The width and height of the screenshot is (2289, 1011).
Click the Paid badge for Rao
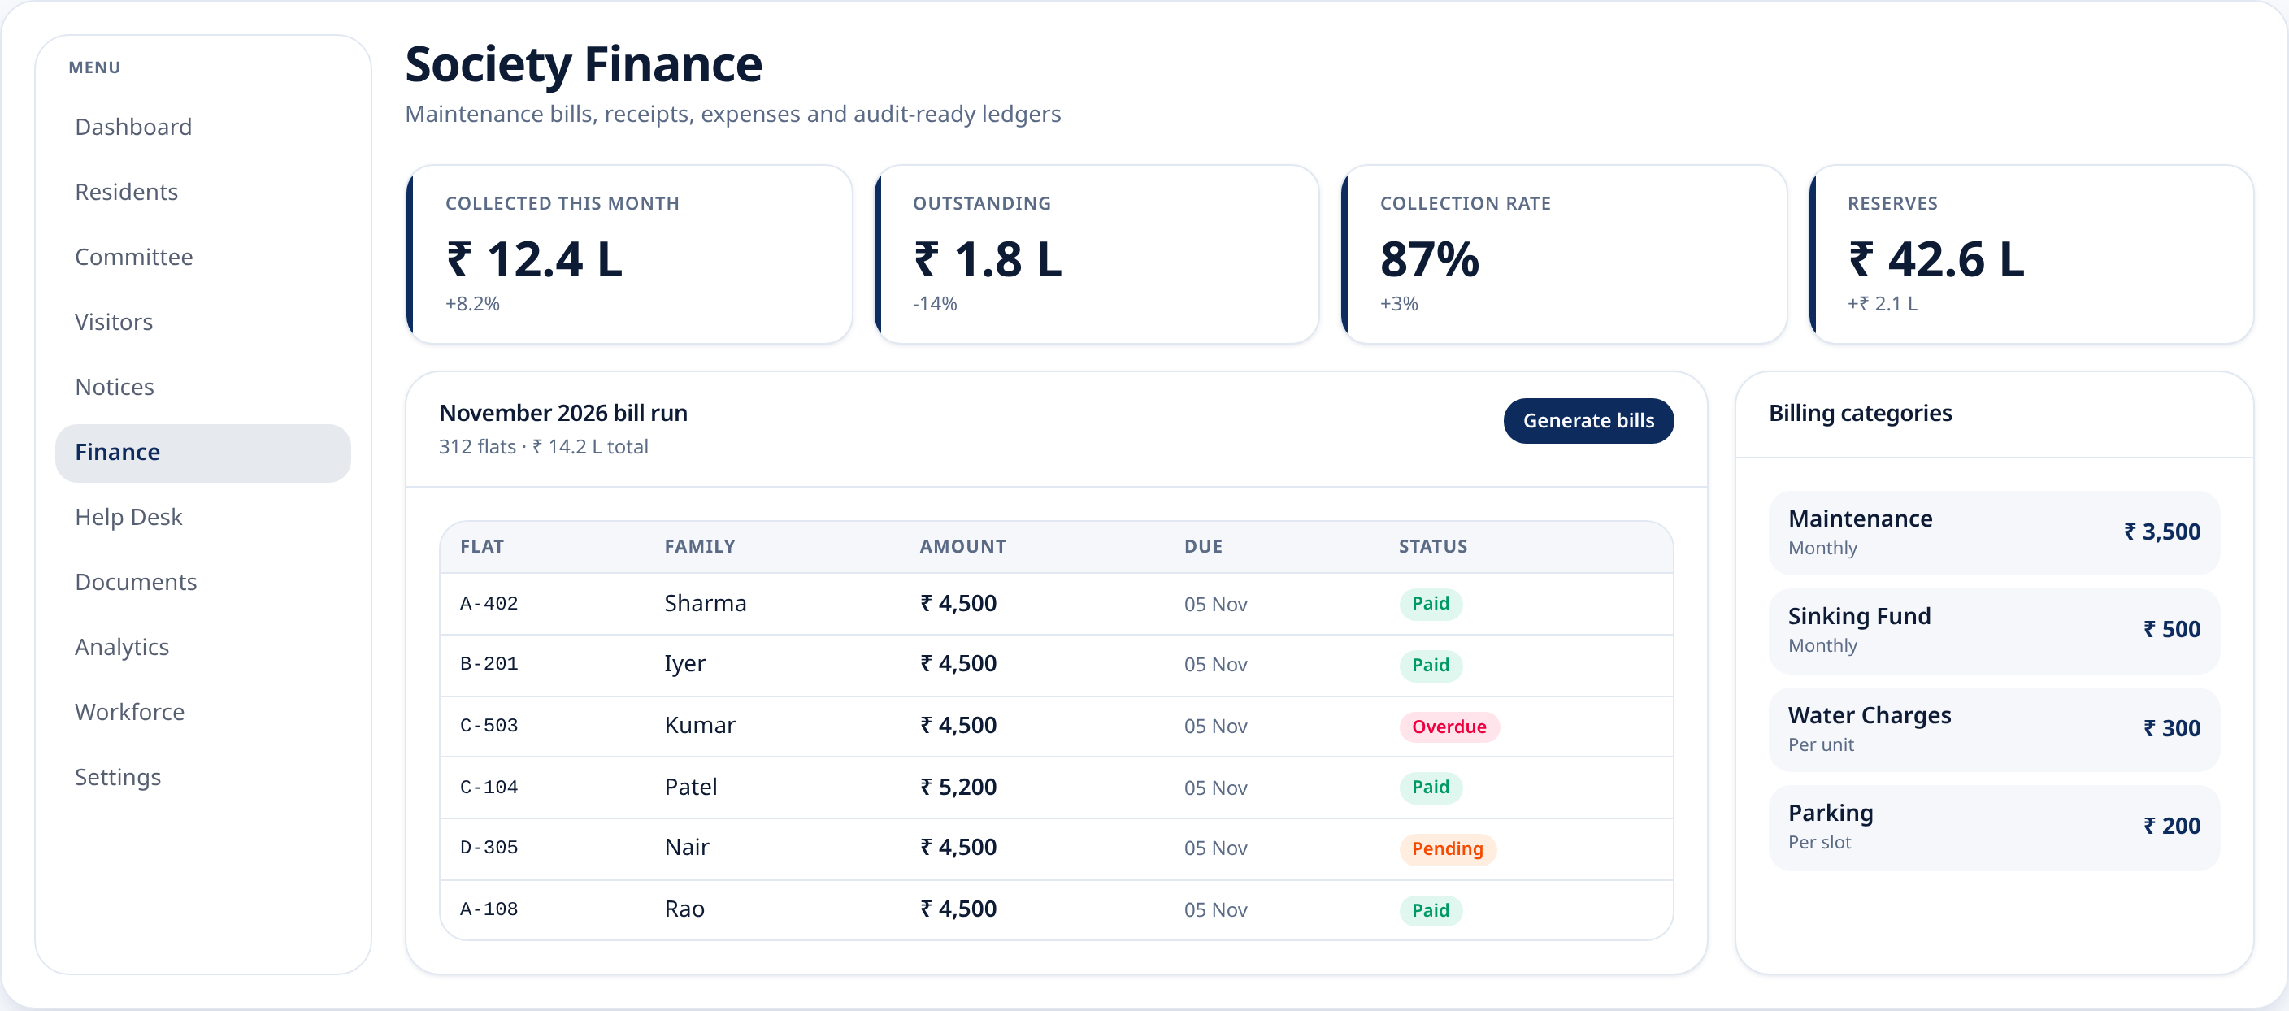[1430, 909]
